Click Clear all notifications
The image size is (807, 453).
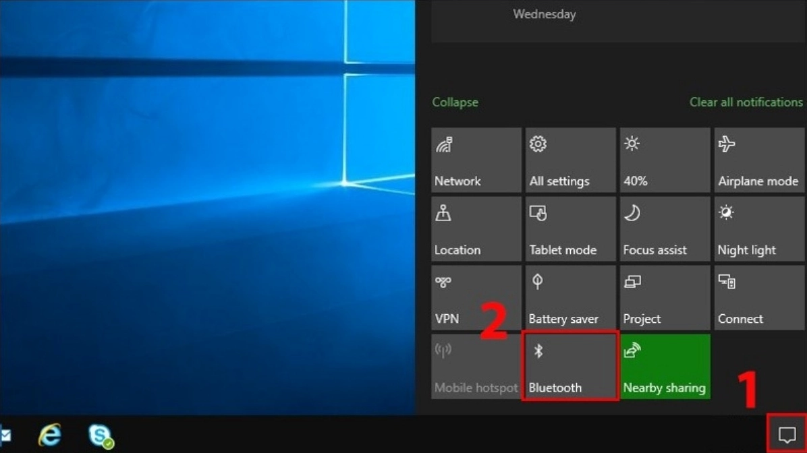[x=746, y=102]
